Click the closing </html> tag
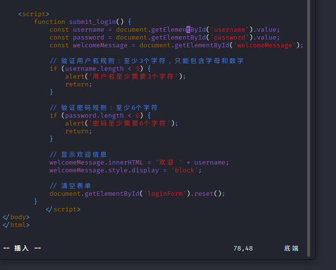 pyautogui.click(x=16, y=225)
